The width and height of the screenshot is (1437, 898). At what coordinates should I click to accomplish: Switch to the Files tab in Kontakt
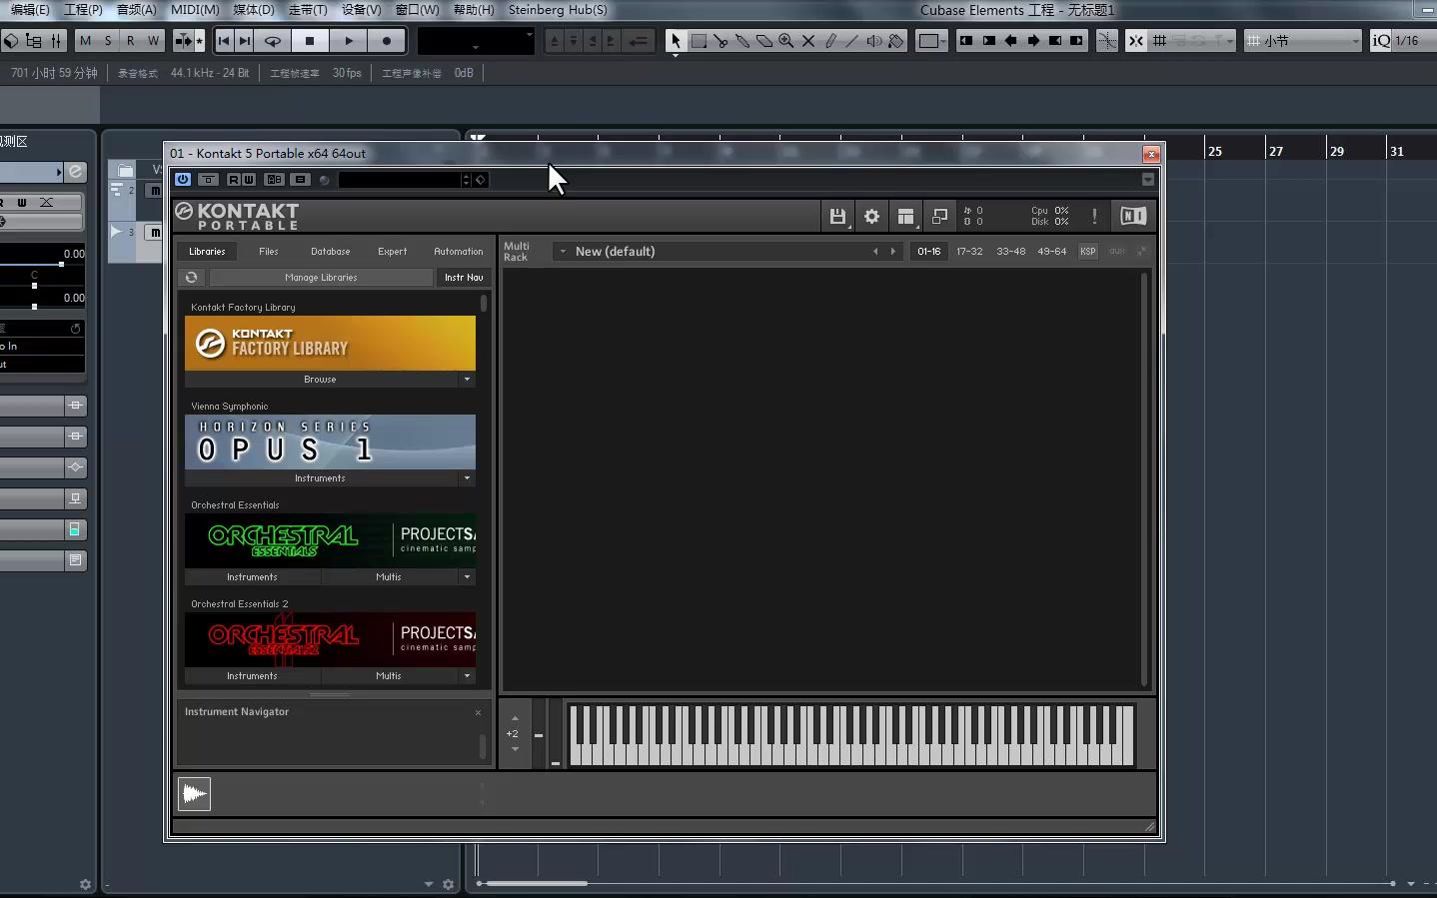coord(268,252)
